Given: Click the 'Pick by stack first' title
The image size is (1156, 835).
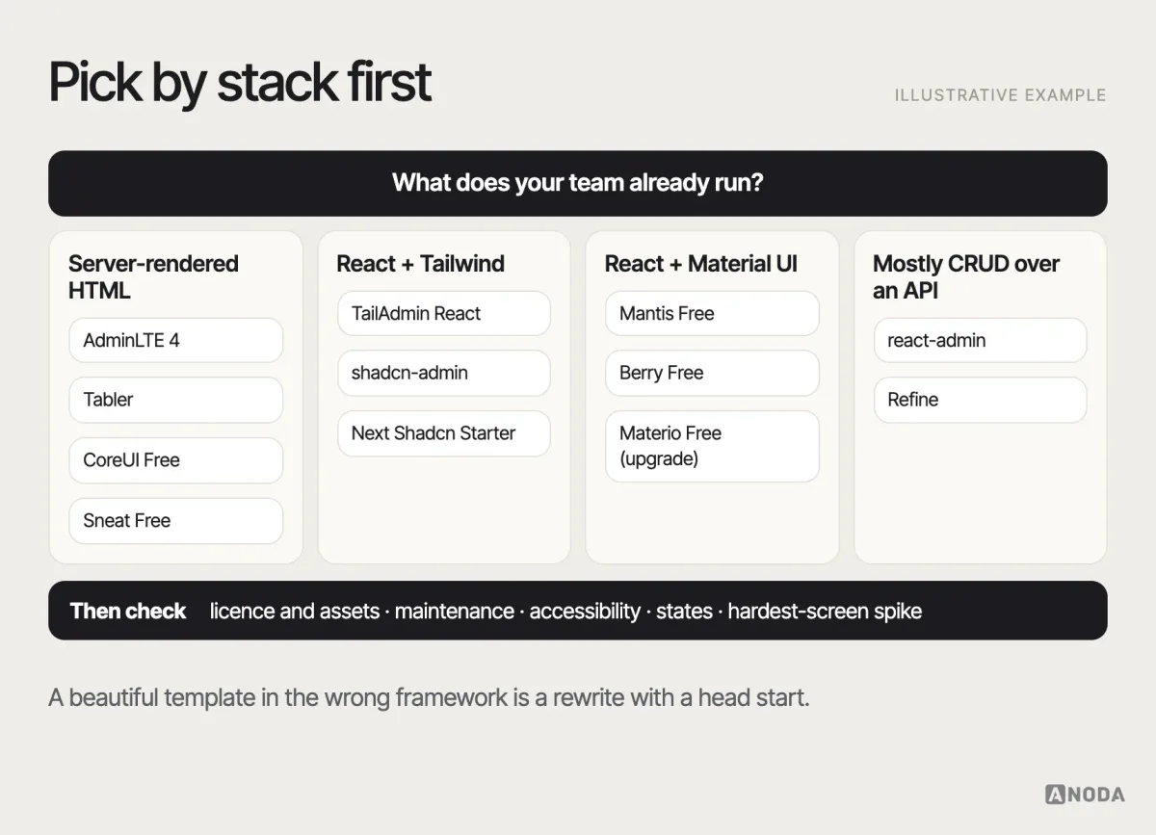Looking at the screenshot, I should pos(240,82).
